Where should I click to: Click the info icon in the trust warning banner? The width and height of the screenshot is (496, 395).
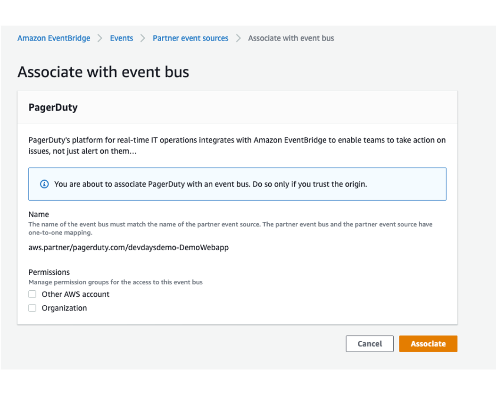click(x=44, y=184)
